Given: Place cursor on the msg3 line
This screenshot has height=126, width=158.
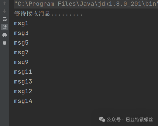Looking at the screenshot, I should [21, 33].
